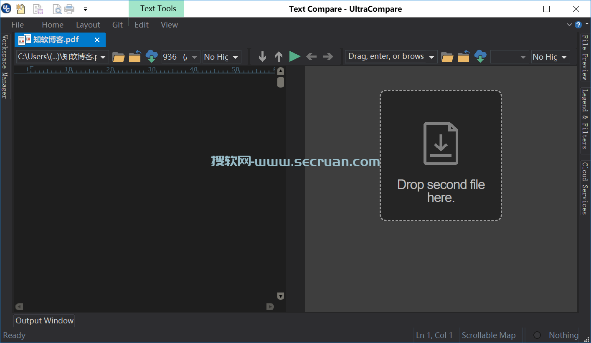Open right pane's No Highlighting dropdown
This screenshot has width=591, height=343.
click(x=564, y=57)
